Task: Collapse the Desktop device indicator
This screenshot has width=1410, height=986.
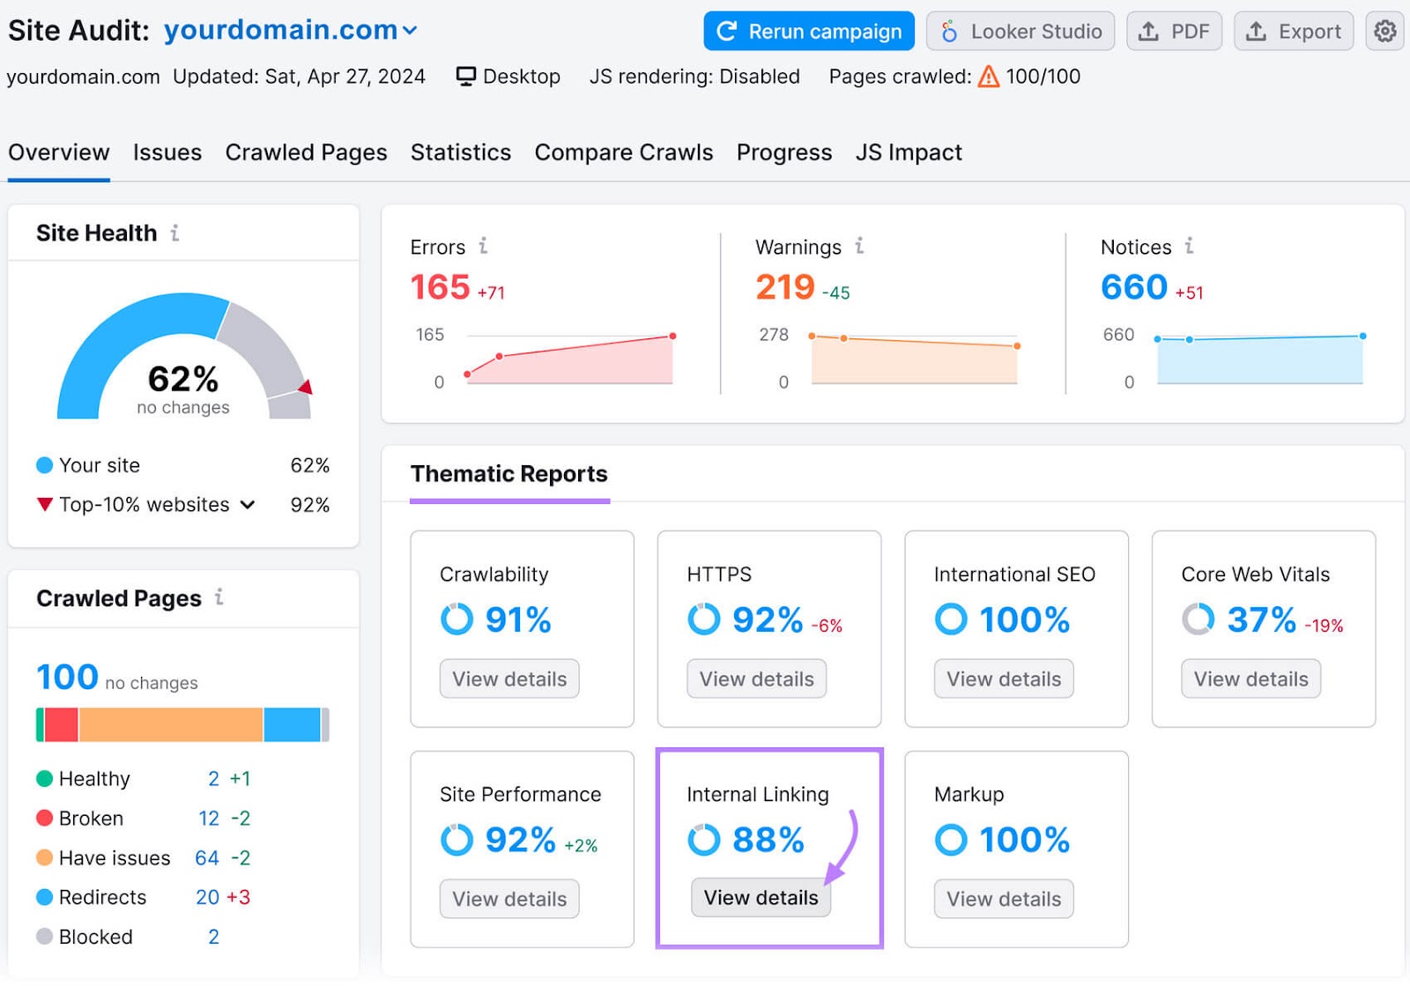Action: [x=507, y=77]
